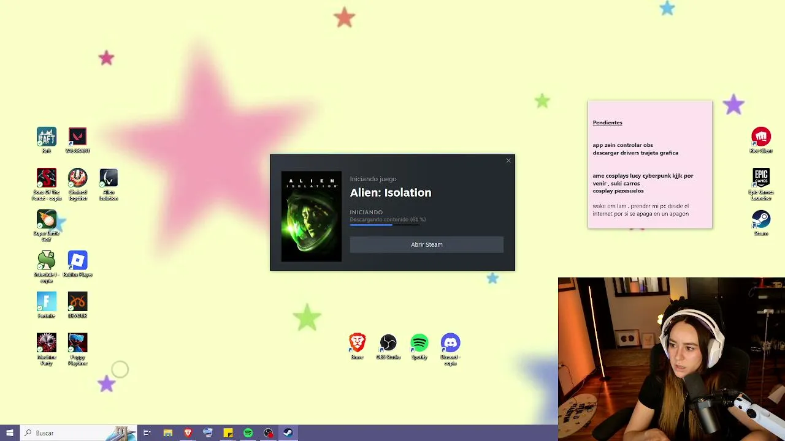Select the Sons Of The Forest desktop icon

click(47, 184)
